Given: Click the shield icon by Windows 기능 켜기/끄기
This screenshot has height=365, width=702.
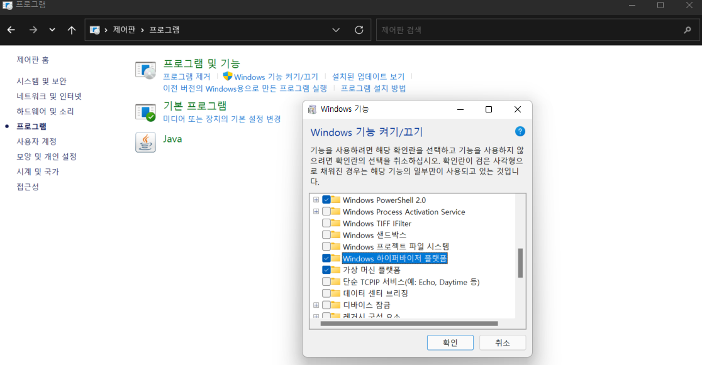Looking at the screenshot, I should pos(228,76).
